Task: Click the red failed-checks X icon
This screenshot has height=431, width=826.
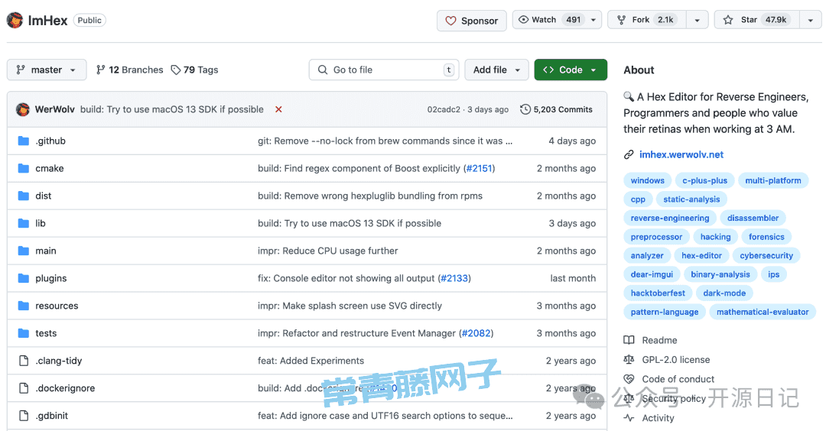Action: pos(278,109)
